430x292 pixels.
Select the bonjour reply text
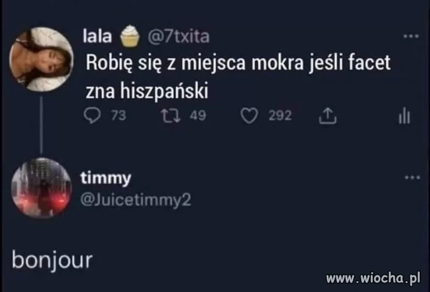coord(52,260)
